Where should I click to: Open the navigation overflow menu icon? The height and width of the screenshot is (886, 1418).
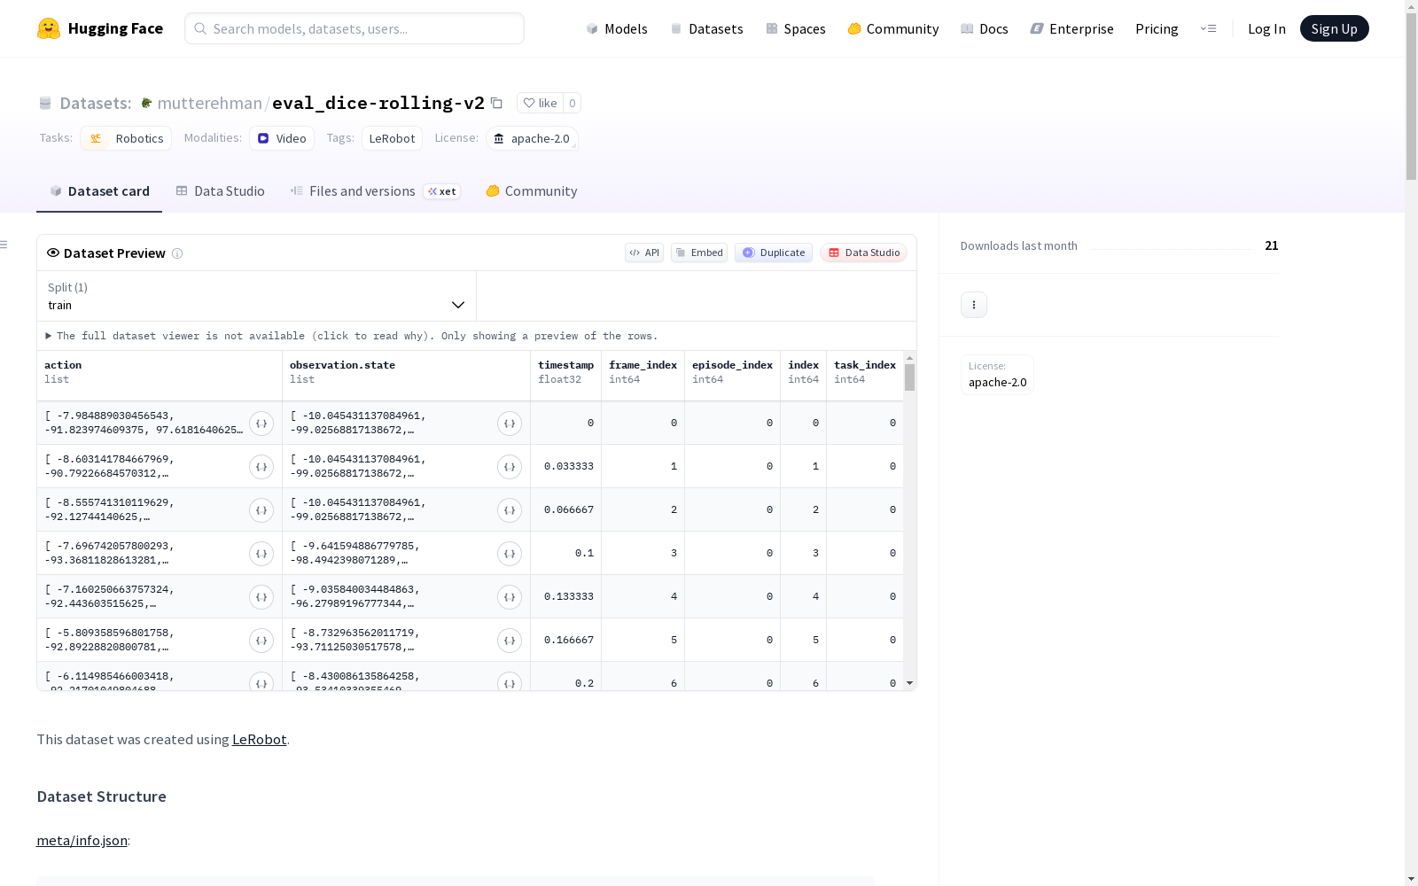1208,28
